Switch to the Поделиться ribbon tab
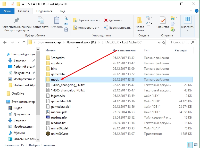Viewport: 200px width, 148px height. click(44, 11)
